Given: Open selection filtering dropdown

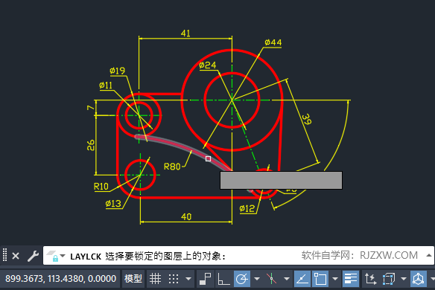Looking at the screenshot, I should 404,279.
